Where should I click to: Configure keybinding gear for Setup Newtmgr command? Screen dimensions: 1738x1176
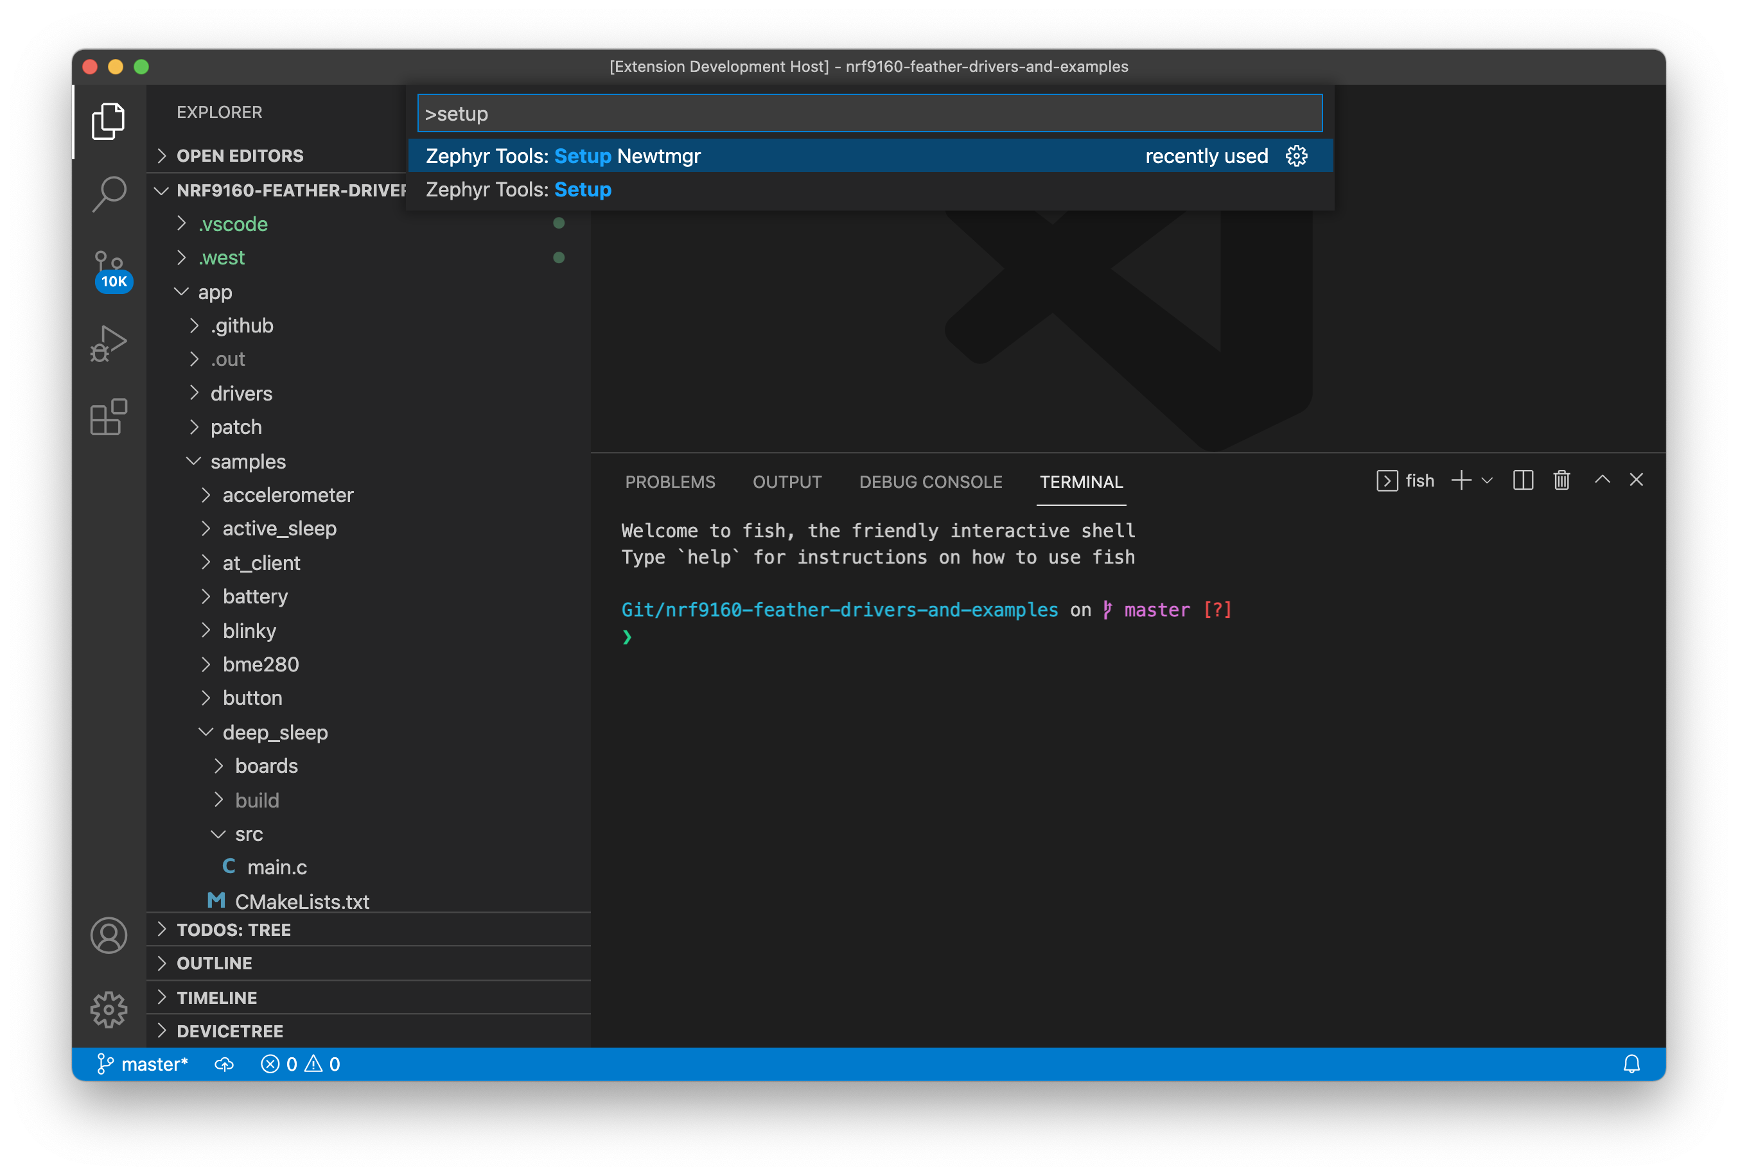click(1296, 155)
